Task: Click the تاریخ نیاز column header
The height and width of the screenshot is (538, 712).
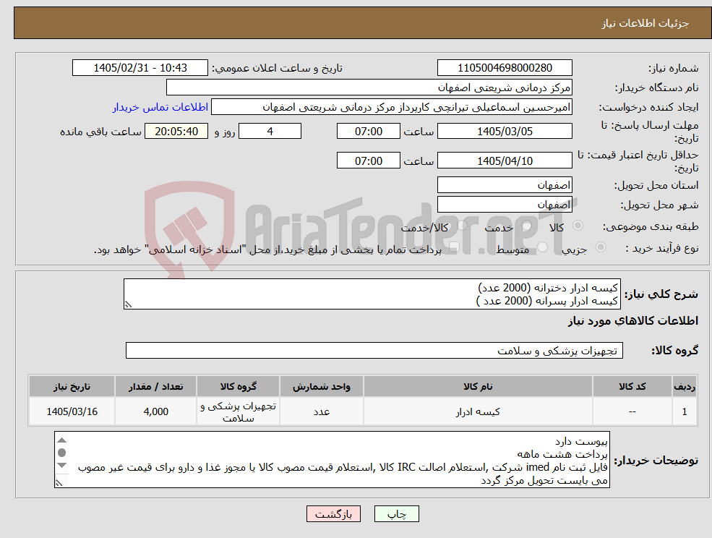Action: [x=72, y=387]
